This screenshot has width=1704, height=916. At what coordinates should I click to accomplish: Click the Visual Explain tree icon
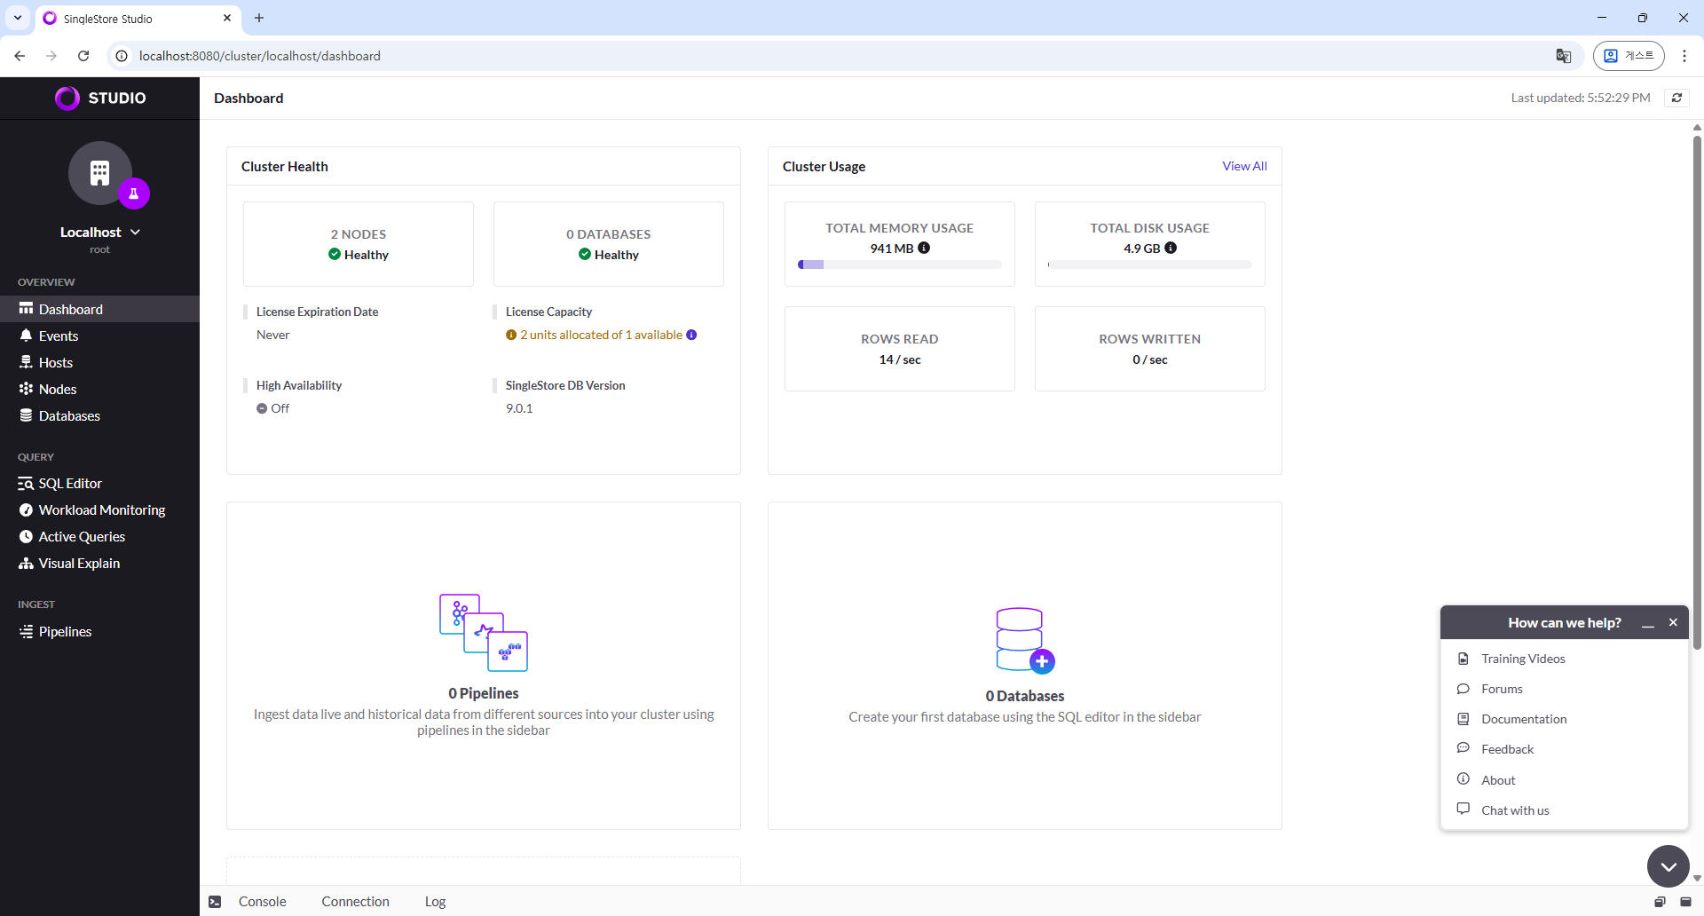pos(26,563)
